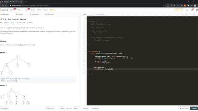The image size is (198, 111).
Task: Click the stack.add(root) line in the editor
Action: pos(100,68)
